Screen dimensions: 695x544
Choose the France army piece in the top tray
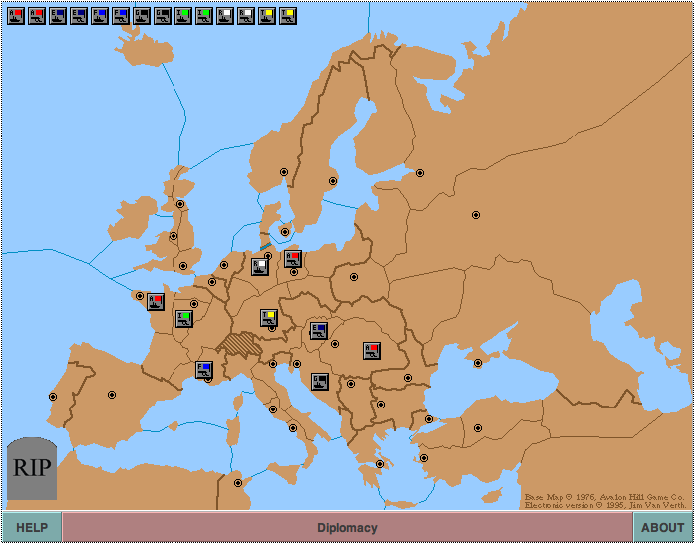pyautogui.click(x=121, y=16)
